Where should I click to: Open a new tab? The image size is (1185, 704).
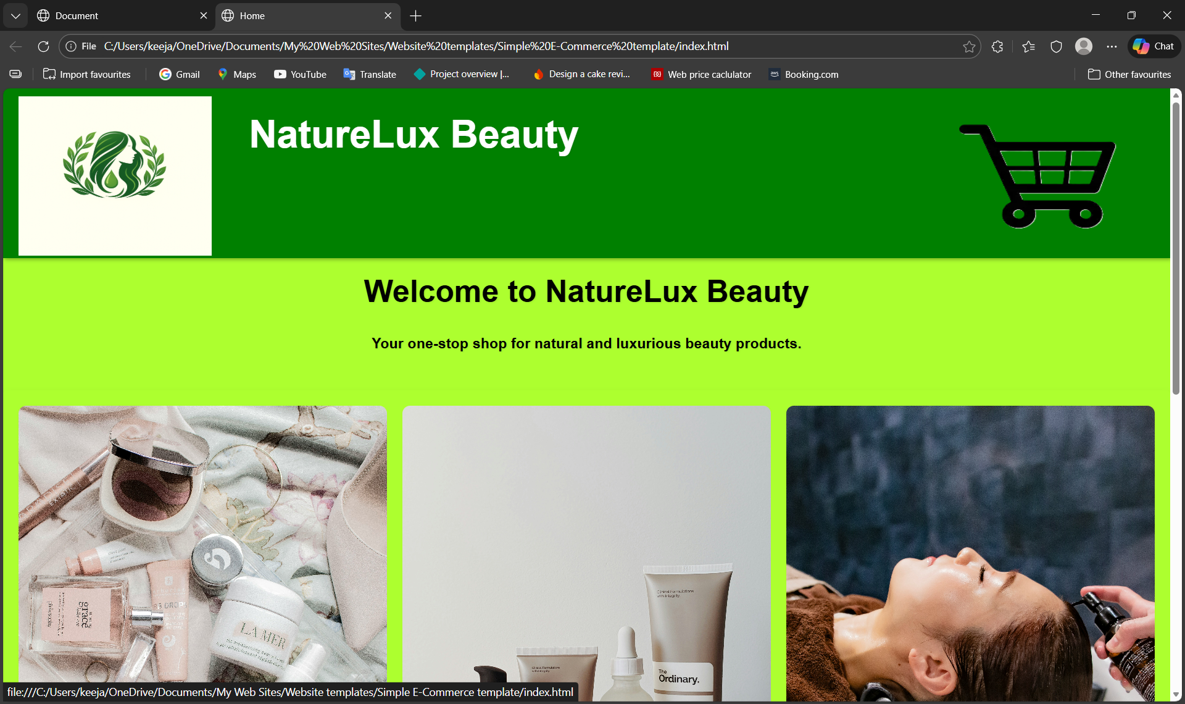pos(415,15)
